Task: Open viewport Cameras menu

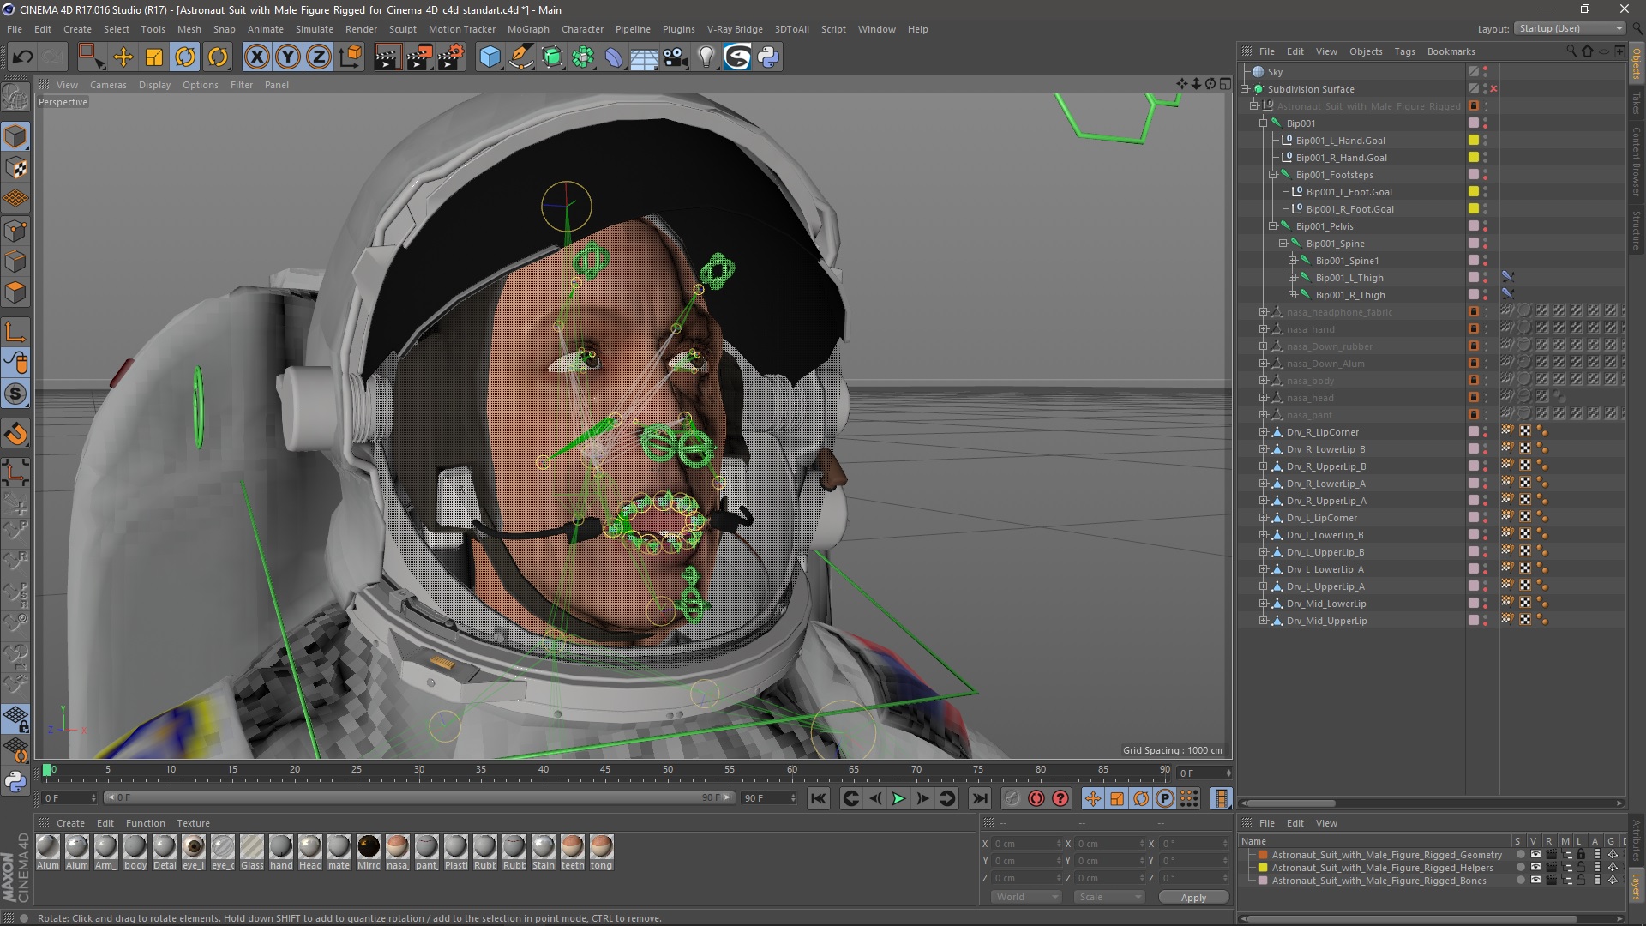Action: [x=108, y=85]
